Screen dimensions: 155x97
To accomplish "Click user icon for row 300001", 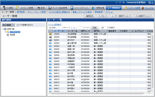I will (x=50, y=40).
